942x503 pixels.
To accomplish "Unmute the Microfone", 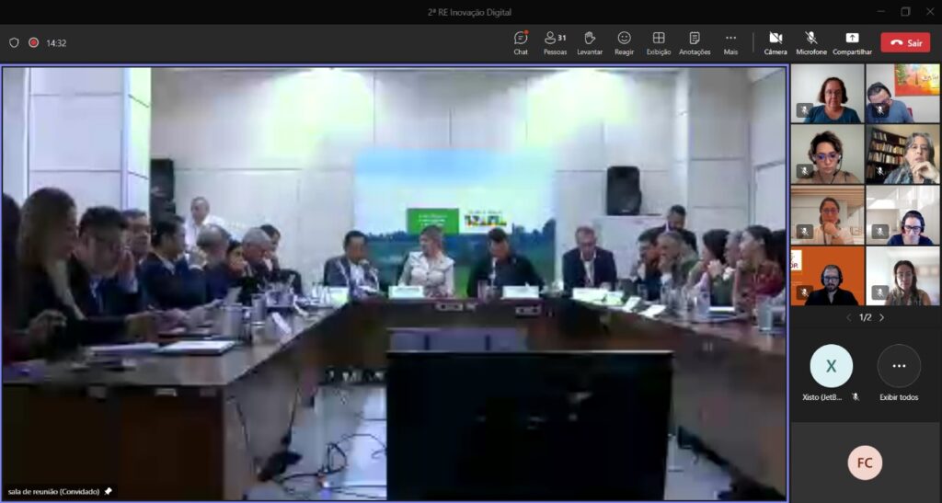I will (x=810, y=42).
